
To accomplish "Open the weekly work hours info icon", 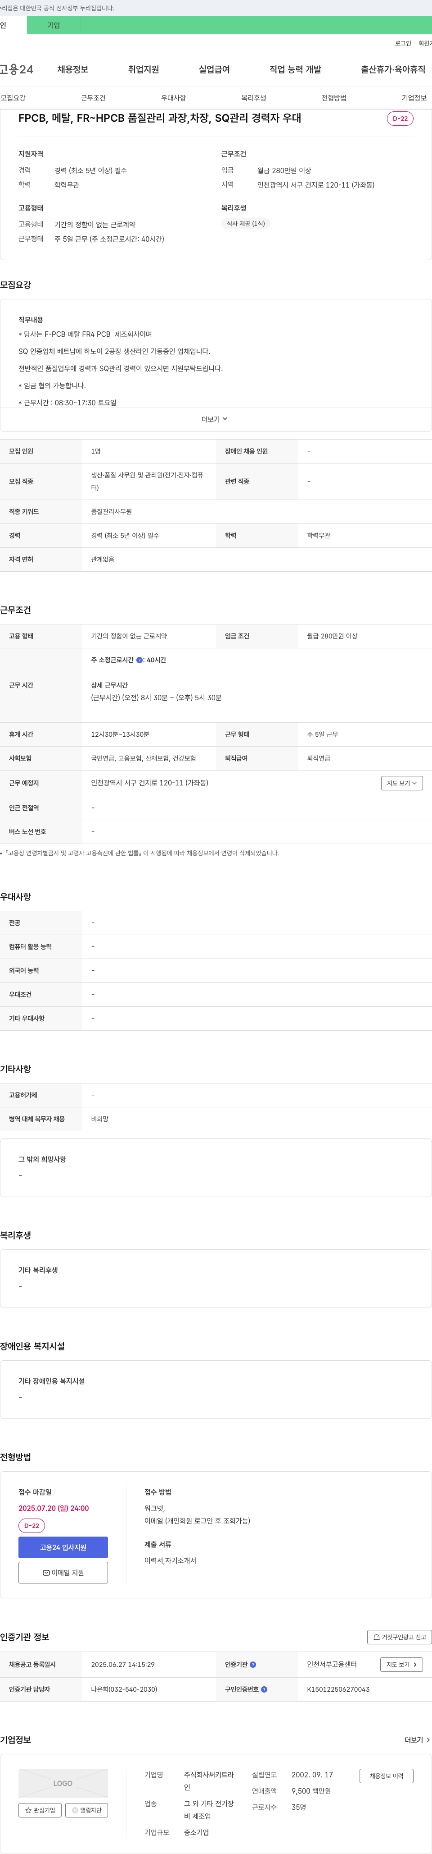I will coord(139,660).
